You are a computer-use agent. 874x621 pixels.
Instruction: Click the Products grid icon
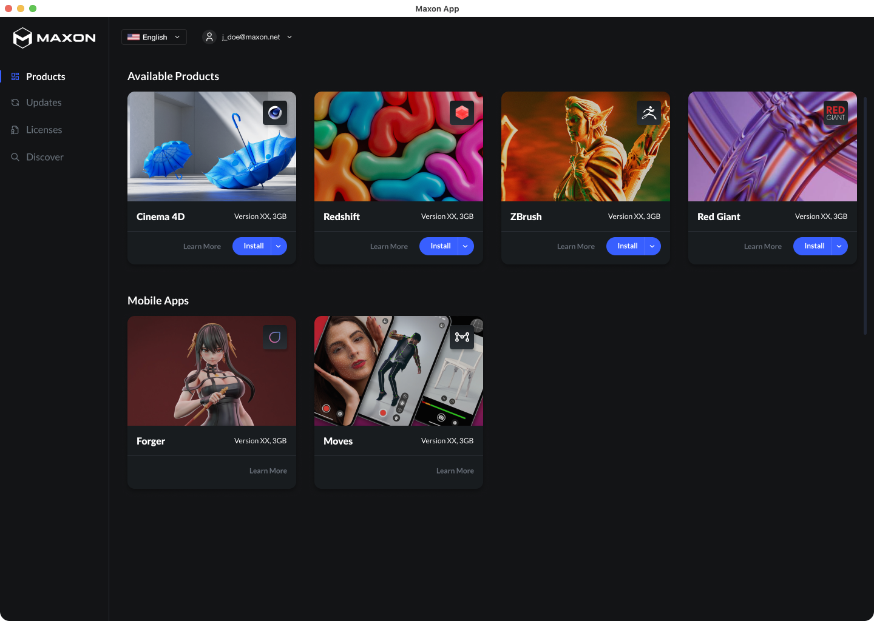click(x=15, y=76)
